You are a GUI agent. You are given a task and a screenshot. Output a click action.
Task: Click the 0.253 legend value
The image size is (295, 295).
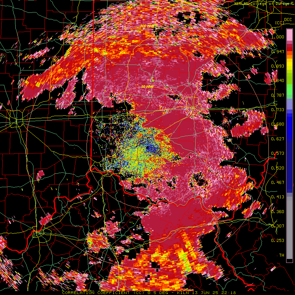click(278, 241)
